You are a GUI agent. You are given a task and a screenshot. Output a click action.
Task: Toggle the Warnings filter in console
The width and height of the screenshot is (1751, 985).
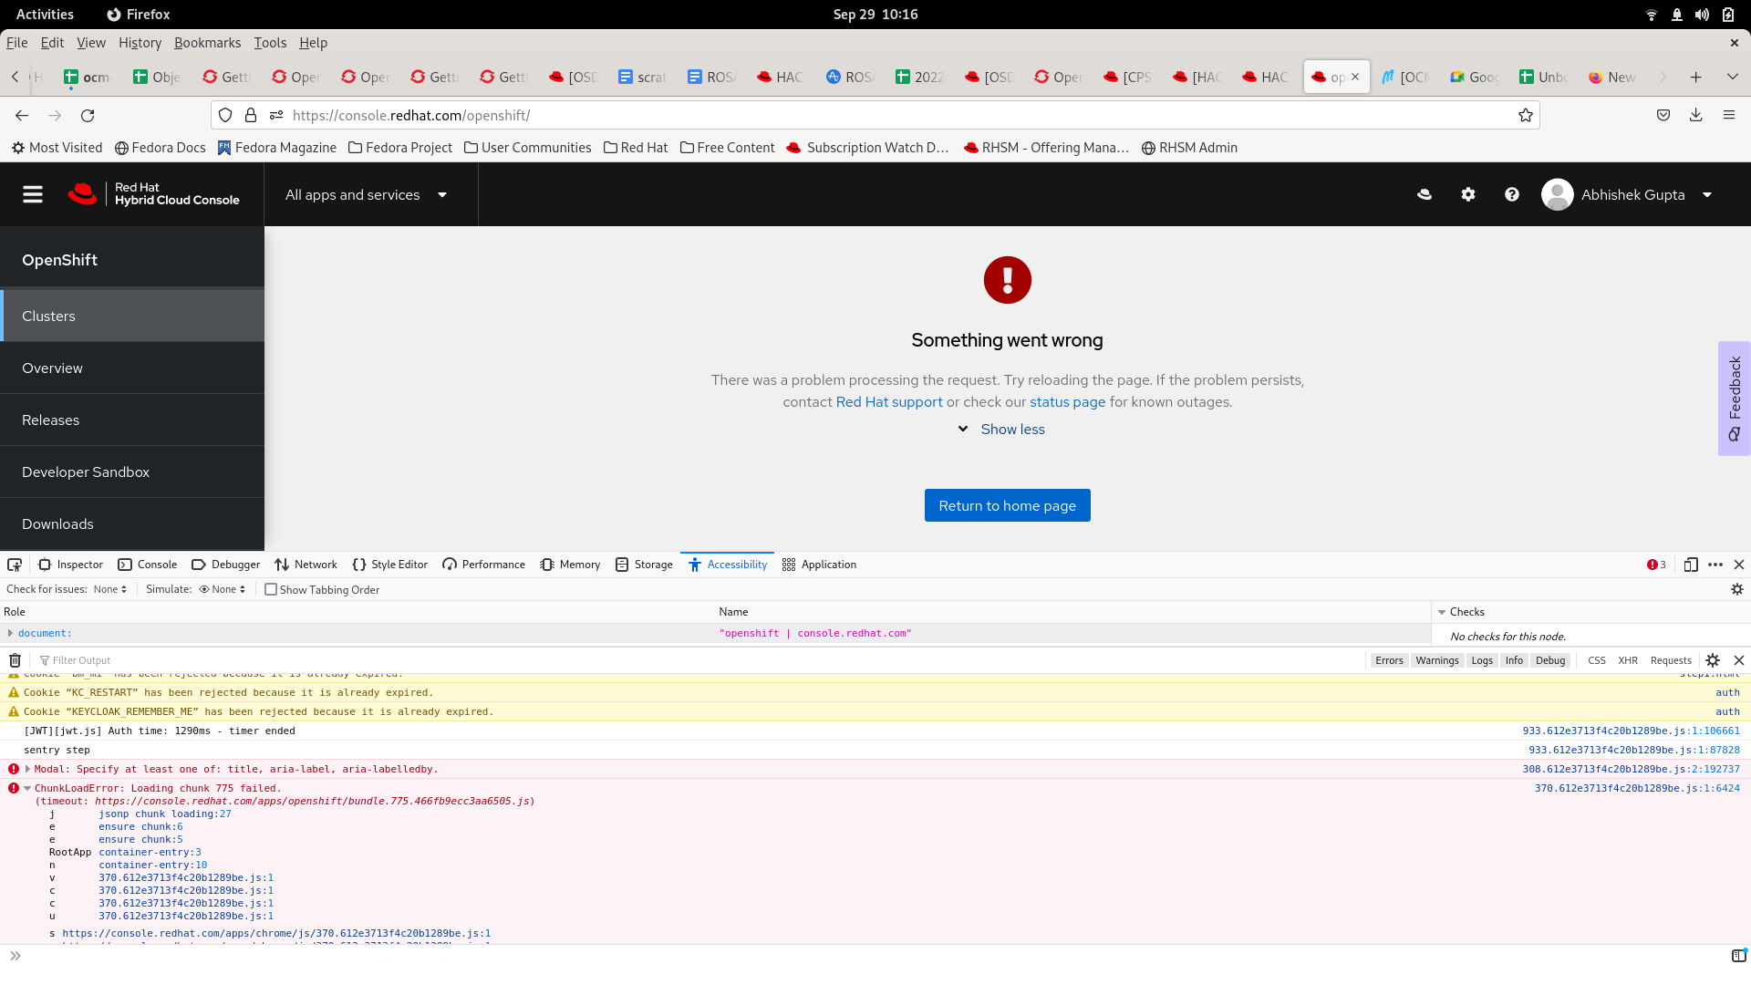(1437, 660)
